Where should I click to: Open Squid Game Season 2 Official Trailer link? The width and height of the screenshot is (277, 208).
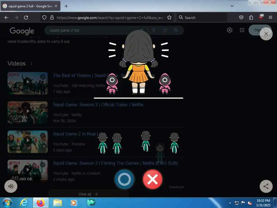click(98, 105)
